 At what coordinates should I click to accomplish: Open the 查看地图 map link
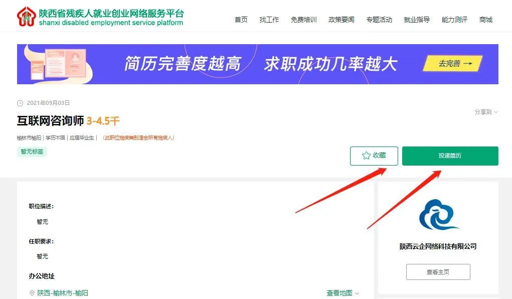(339, 292)
